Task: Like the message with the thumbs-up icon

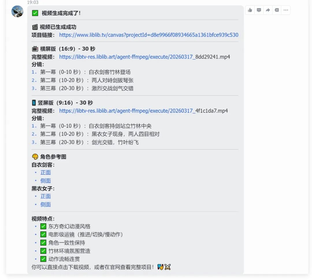Action: 250,10
